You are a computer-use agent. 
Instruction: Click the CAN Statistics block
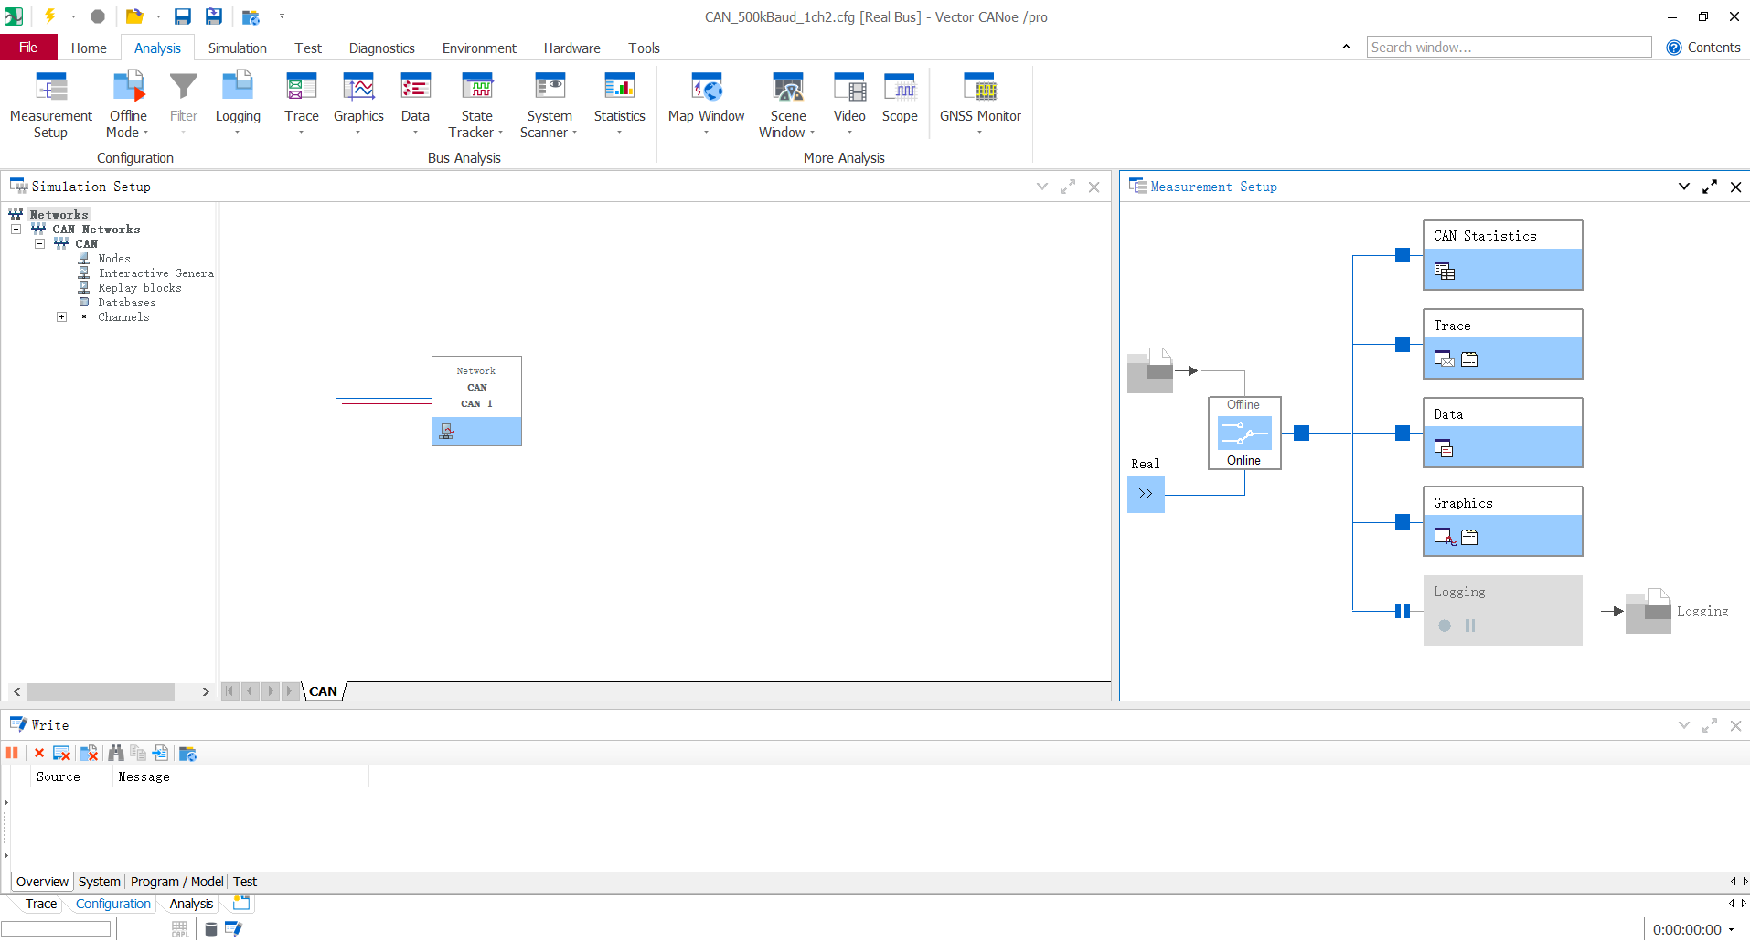(1502, 255)
